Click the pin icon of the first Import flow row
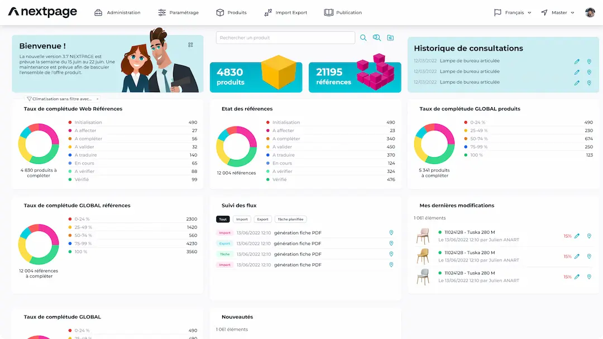 point(391,233)
